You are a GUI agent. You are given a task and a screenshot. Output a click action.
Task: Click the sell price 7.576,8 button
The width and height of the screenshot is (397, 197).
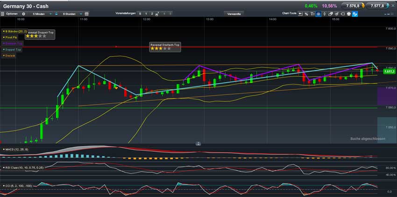click(353, 6)
